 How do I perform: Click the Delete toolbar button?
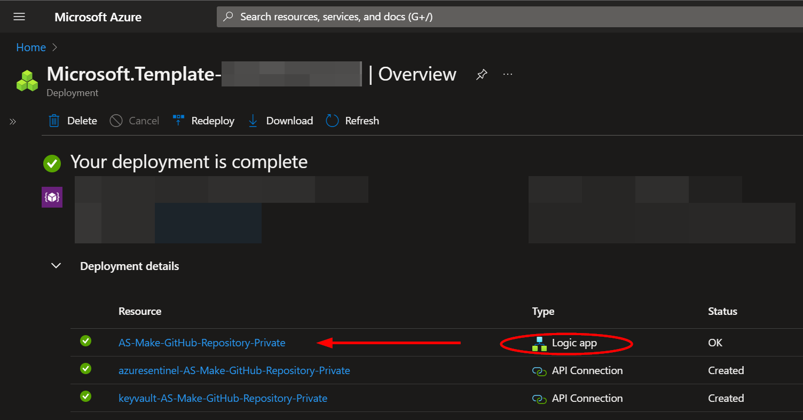[x=73, y=121]
